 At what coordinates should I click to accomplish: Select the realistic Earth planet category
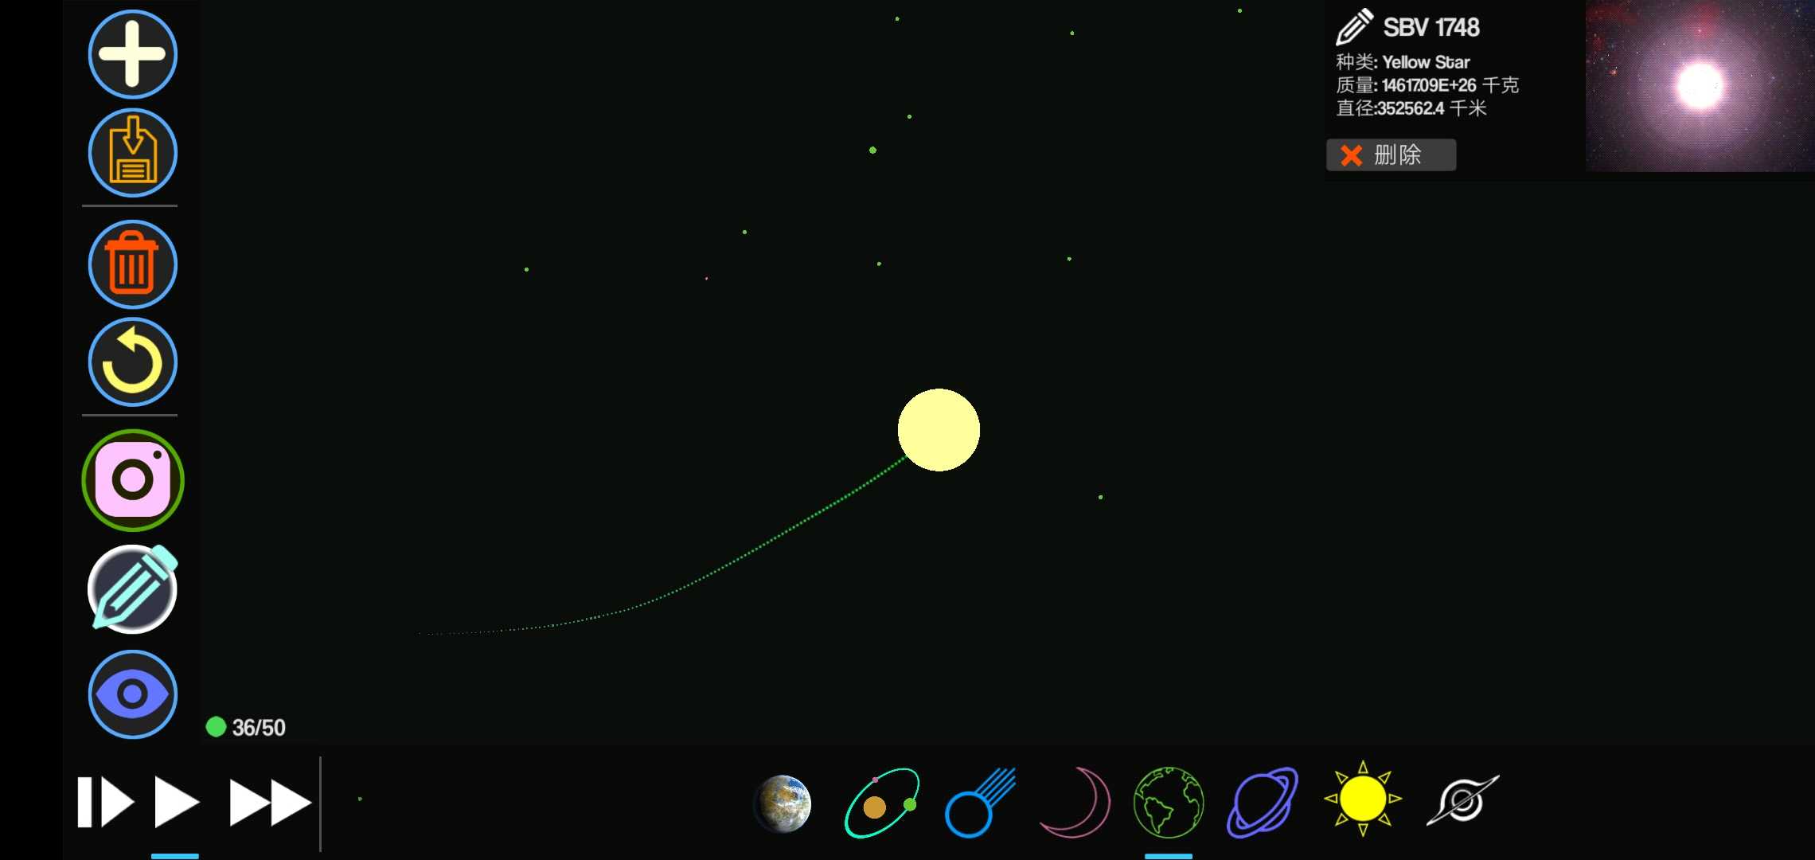point(783,803)
